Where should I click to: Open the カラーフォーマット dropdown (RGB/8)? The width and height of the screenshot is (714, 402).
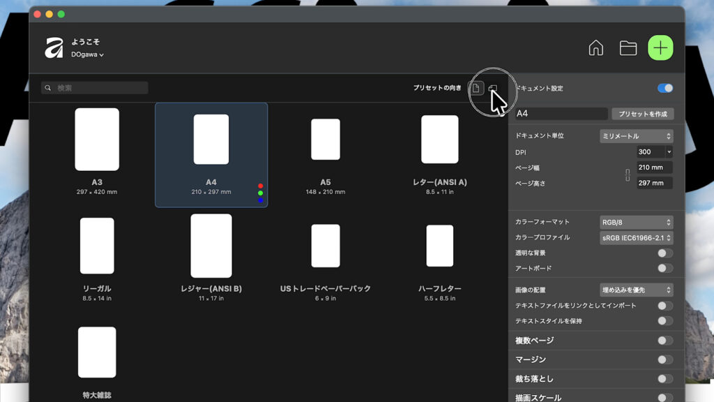[x=636, y=222]
